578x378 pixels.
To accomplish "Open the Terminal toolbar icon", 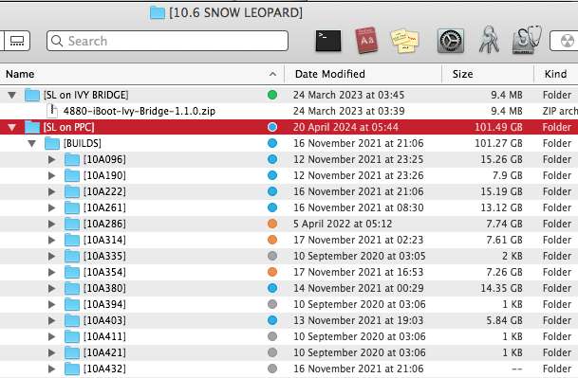I will 328,41.
